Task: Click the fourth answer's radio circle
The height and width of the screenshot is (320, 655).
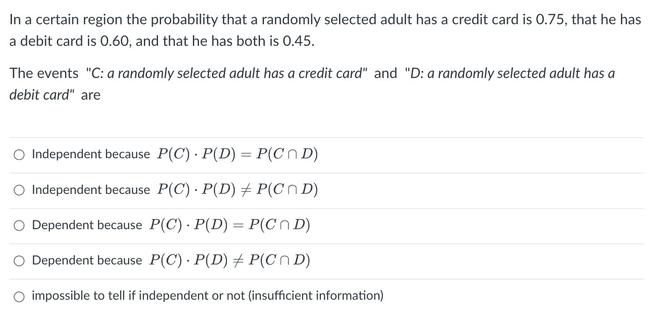Action: coord(19,260)
